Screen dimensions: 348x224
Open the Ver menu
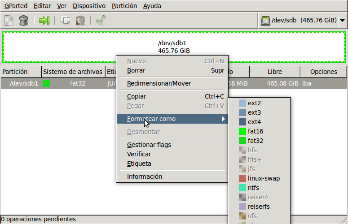pos(62,6)
